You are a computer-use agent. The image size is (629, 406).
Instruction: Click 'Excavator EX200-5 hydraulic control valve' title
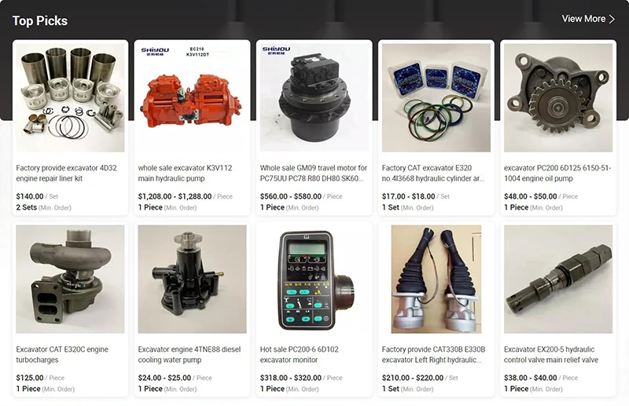[551, 354]
